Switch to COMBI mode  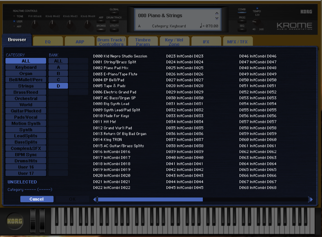tap(242, 13)
